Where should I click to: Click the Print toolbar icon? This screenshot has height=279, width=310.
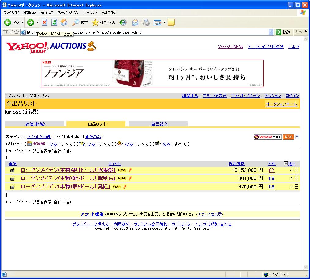(x=147, y=22)
